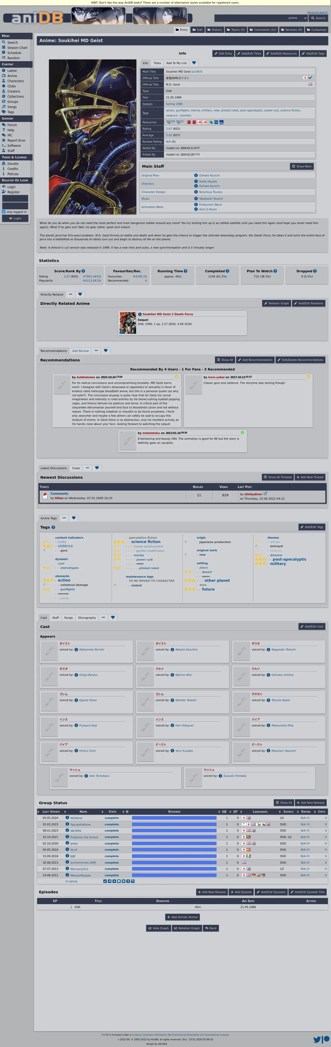Sort group table by Last Update
Image resolution: width=331 pixels, height=1047 pixels.
coord(51,812)
